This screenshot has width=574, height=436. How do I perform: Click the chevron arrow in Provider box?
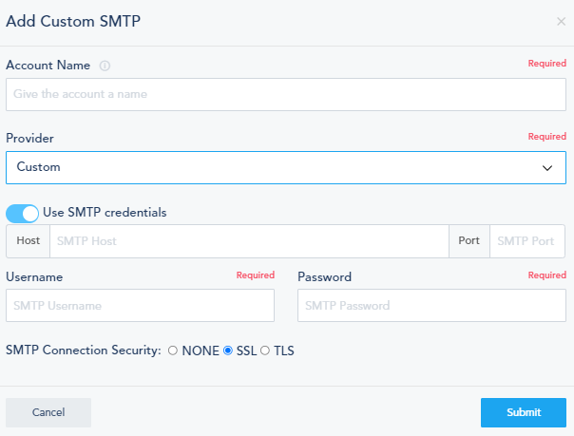point(547,168)
